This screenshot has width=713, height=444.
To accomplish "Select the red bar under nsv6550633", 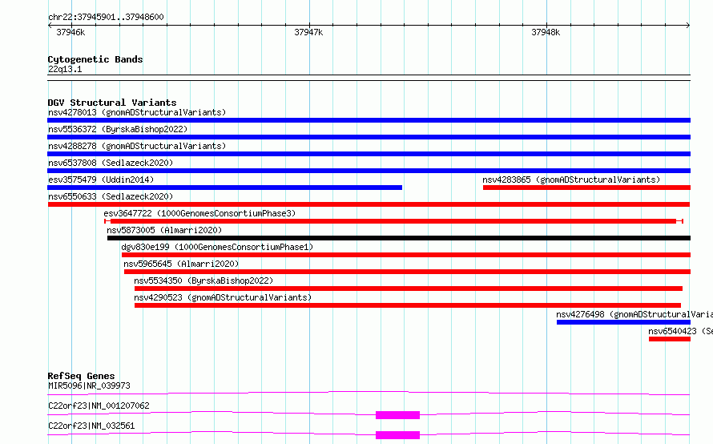I will (369, 204).
